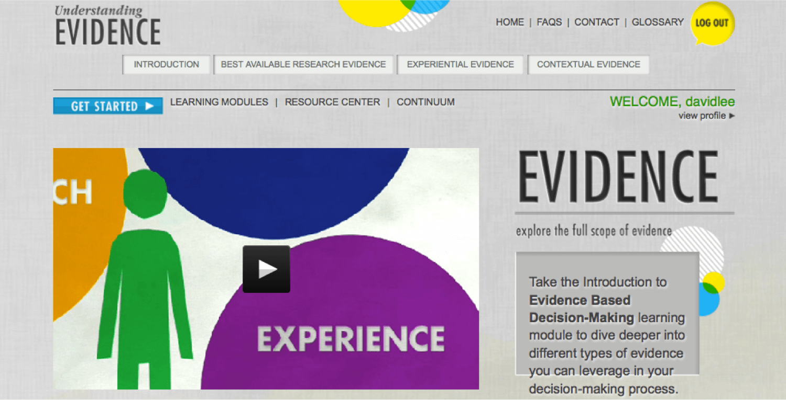Open the Home page link

tap(510, 22)
